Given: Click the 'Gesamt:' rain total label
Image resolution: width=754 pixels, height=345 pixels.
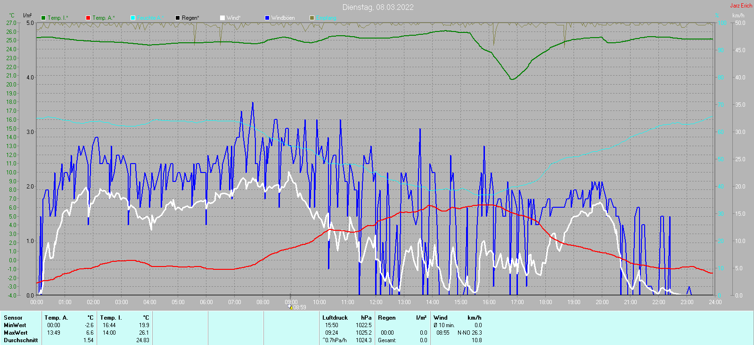Looking at the screenshot, I should 387,340.
